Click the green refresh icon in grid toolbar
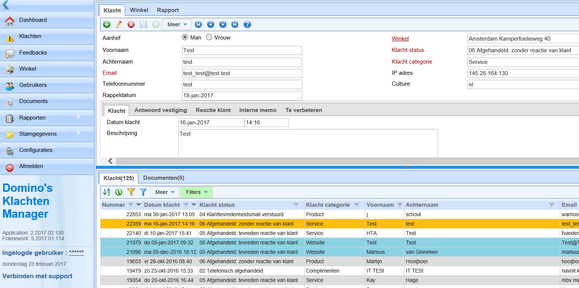The width and height of the screenshot is (579, 288). [119, 192]
